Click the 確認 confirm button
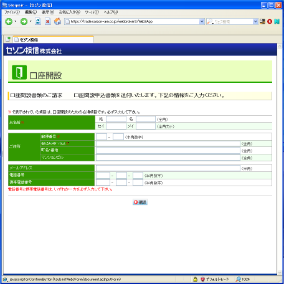Viewport: 284px width, 284px height. pyautogui.click(x=140, y=202)
